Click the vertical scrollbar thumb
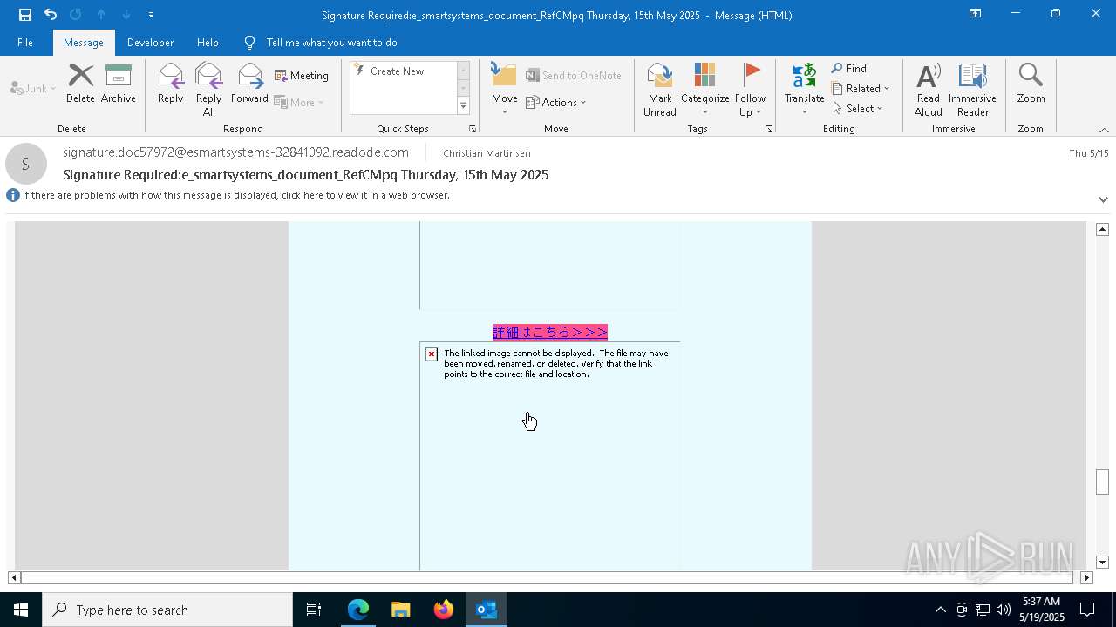The height and width of the screenshot is (627, 1116). [x=1102, y=482]
